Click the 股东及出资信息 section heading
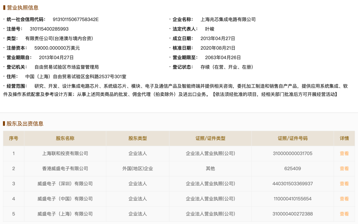 pyautogui.click(x=25, y=124)
